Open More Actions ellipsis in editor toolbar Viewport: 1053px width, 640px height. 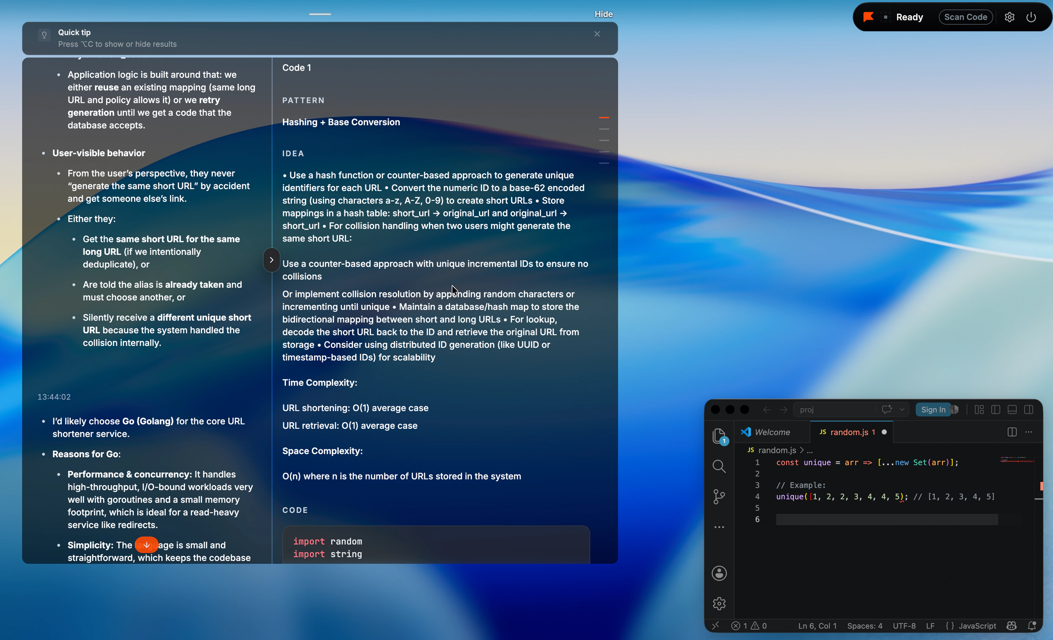[x=1029, y=432]
